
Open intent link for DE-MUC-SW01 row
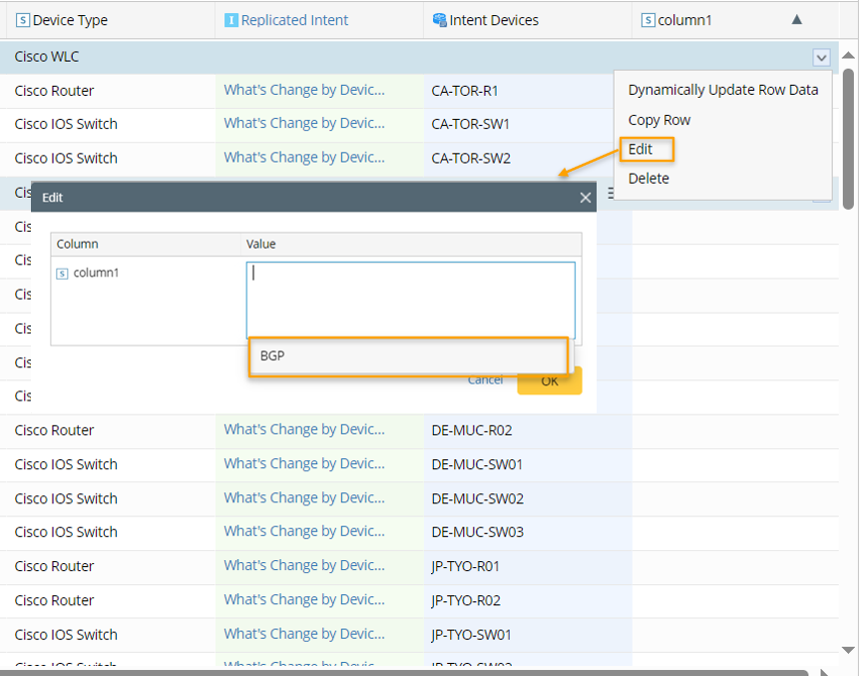pos(304,463)
